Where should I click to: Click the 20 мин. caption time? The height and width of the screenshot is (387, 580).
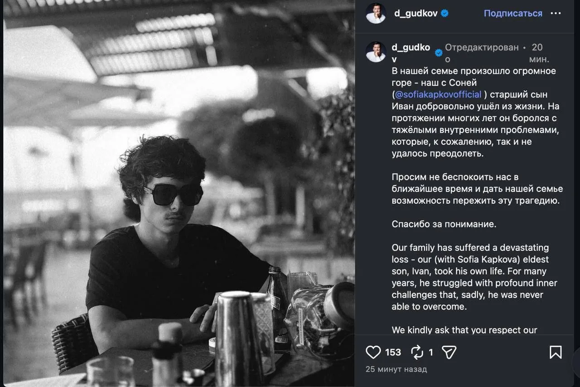tap(539, 53)
